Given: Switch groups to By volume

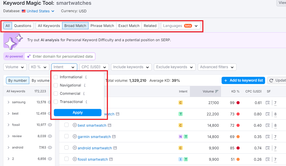Looking at the screenshot, I should (x=41, y=81).
